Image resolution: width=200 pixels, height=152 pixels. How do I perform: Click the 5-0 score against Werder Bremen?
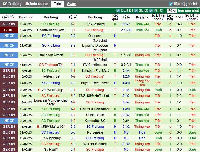[73, 144]
